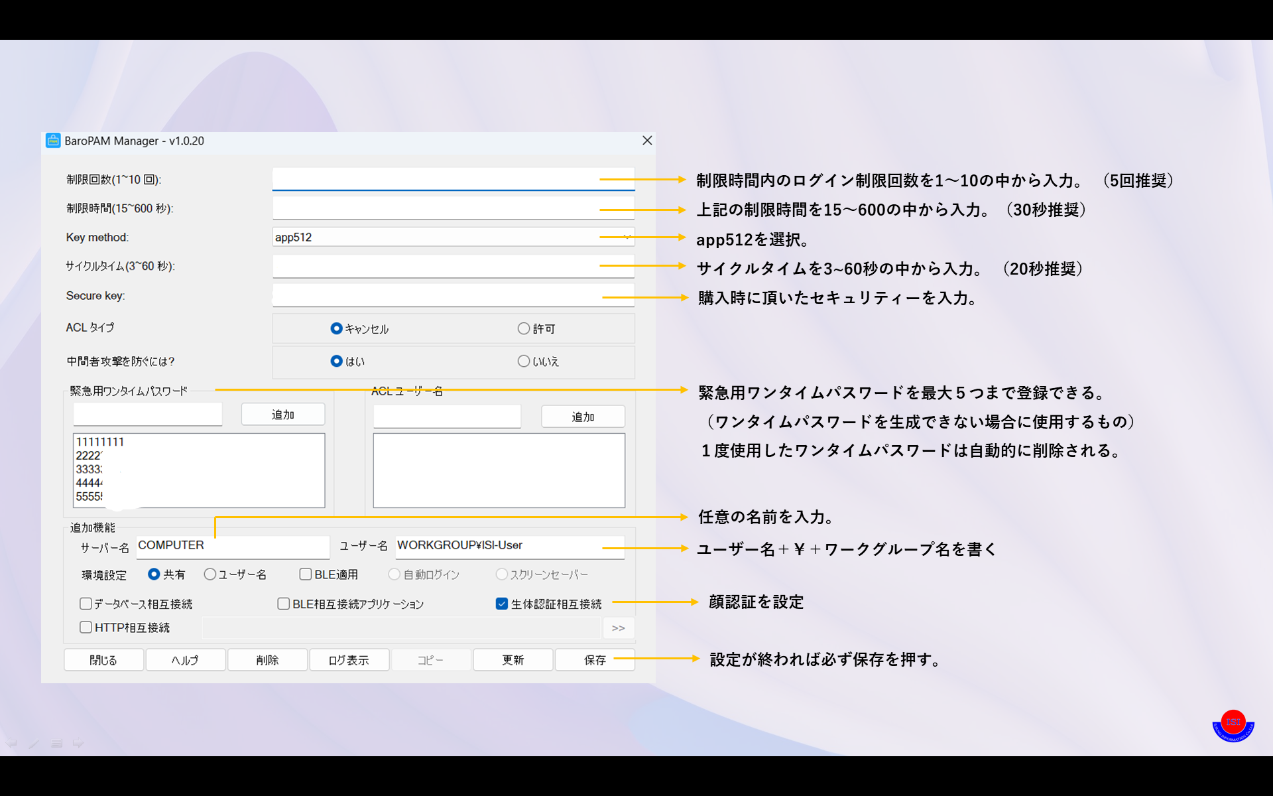Click the BaroPAM Manager title bar icon
This screenshot has width=1273, height=796.
point(53,141)
